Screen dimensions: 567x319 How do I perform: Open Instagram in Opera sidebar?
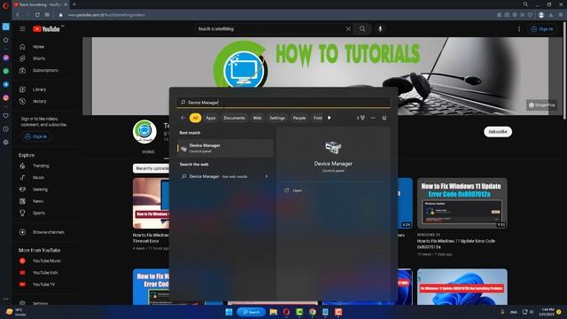[x=6, y=97]
